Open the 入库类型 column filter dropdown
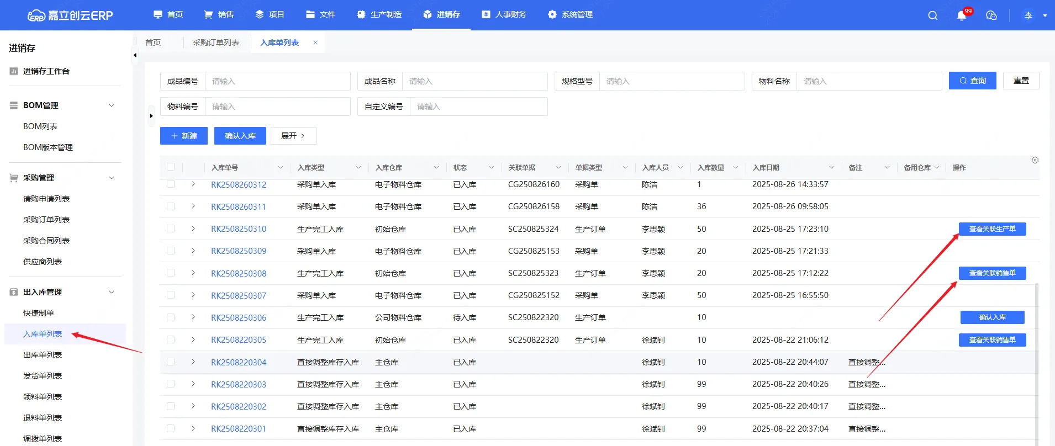This screenshot has height=446, width=1055. pyautogui.click(x=358, y=168)
